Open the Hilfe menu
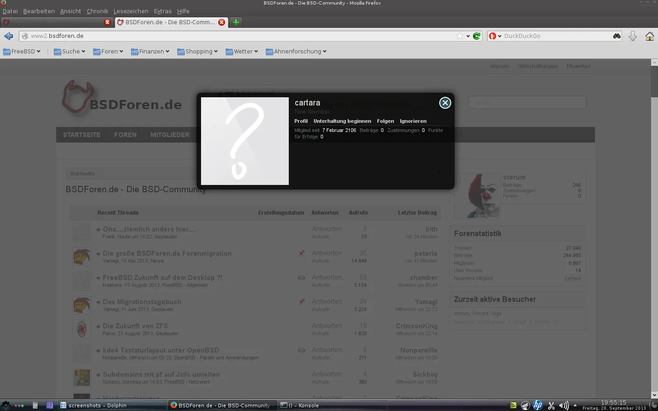Image resolution: width=658 pixels, height=411 pixels. (183, 11)
